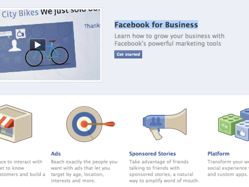Click the megaphone Sponsored Stories icon
Image resolution: width=249 pixels, height=187 pixels.
[x=165, y=124]
